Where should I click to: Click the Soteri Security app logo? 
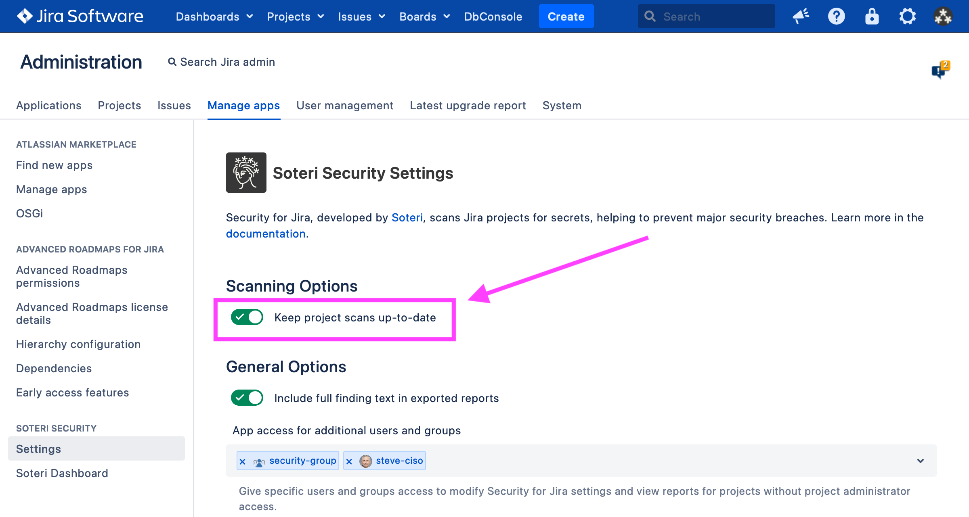click(x=246, y=173)
